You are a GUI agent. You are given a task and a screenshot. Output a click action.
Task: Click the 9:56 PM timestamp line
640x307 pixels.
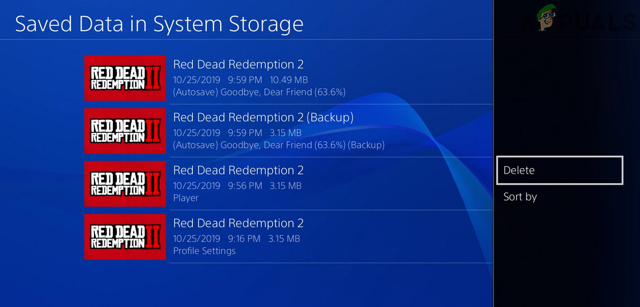coord(237,186)
